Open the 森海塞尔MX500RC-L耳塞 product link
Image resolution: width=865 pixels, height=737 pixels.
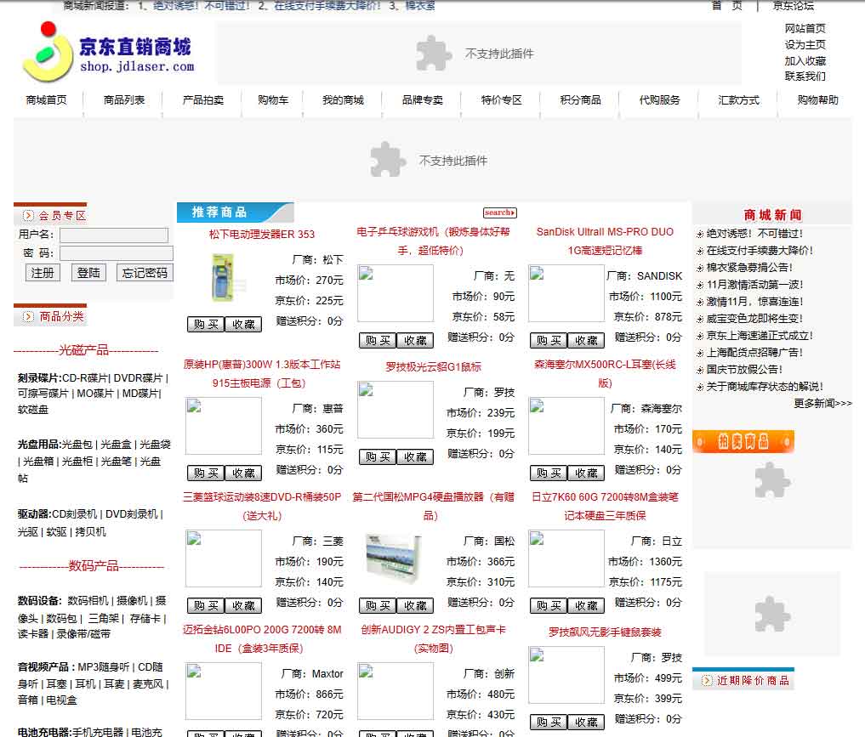coord(606,374)
